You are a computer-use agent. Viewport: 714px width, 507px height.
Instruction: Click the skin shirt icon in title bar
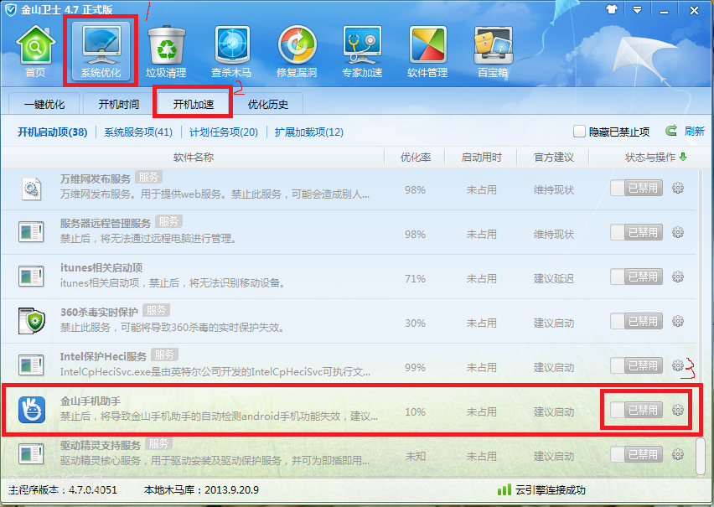[x=613, y=9]
